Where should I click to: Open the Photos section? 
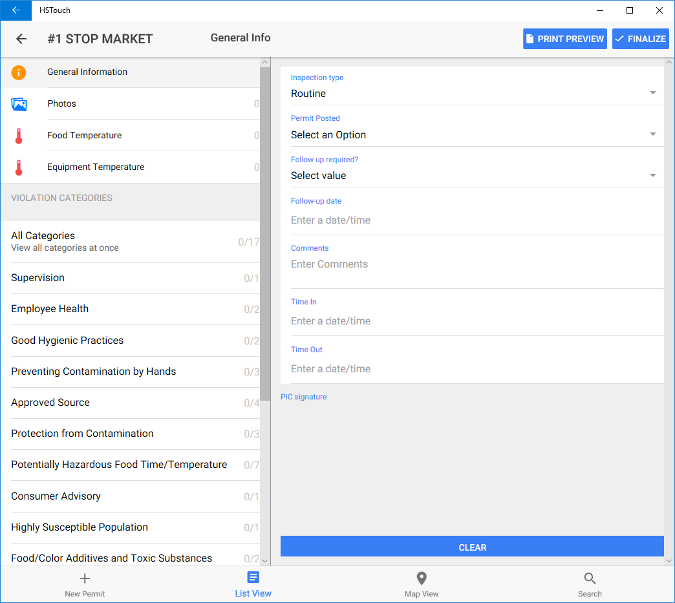click(x=131, y=103)
